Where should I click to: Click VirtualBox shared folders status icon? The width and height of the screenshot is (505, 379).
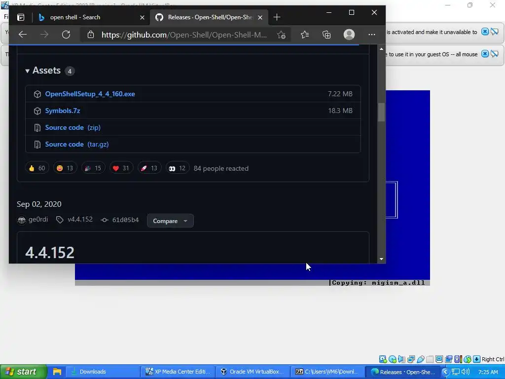click(x=430, y=359)
